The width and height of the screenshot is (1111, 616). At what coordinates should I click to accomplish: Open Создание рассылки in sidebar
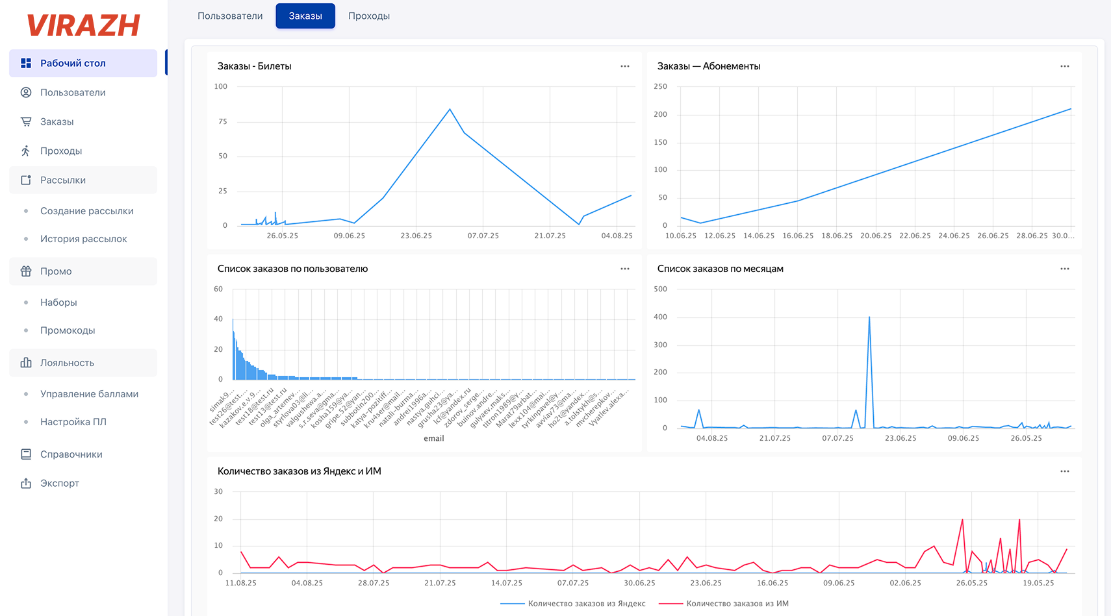(87, 211)
